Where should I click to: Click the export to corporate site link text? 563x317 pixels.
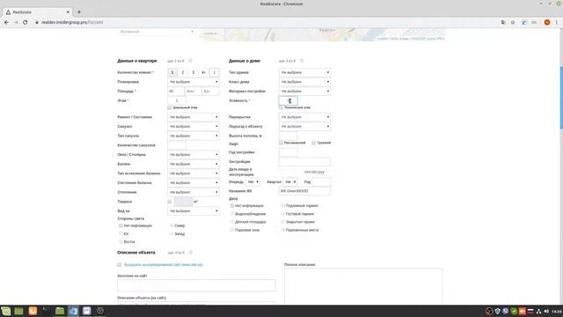click(x=164, y=264)
